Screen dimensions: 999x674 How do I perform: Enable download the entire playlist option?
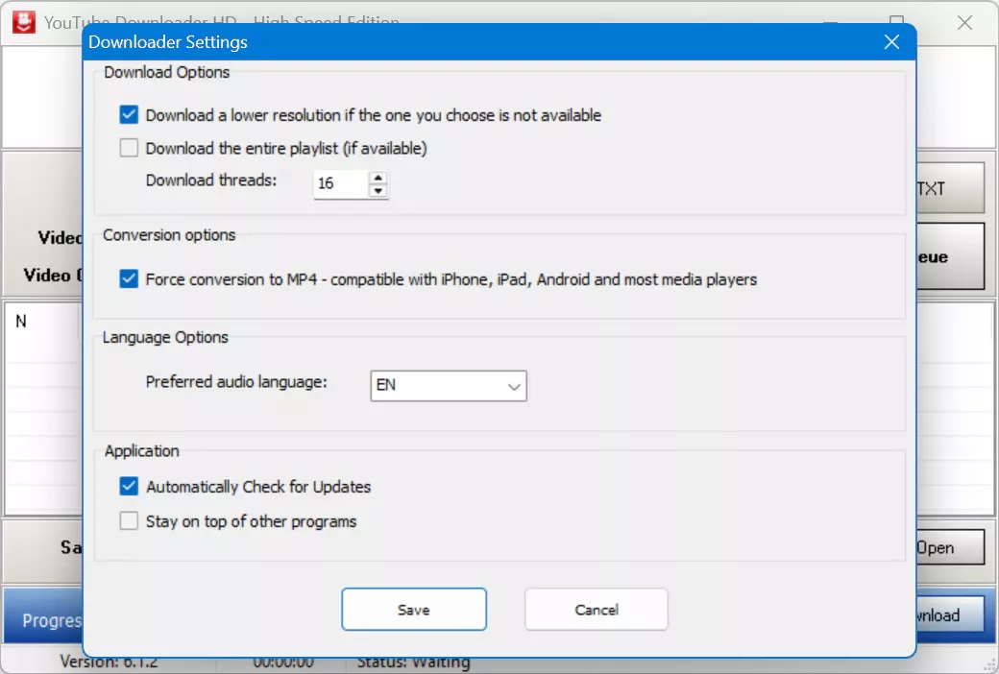129,148
